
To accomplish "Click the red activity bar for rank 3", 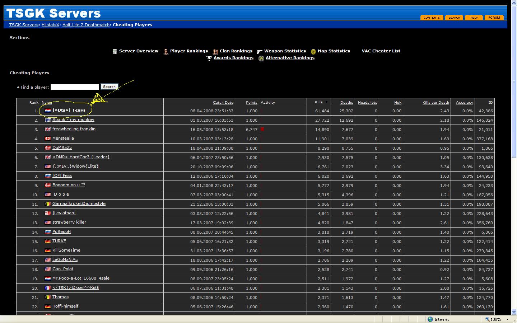I will tap(262, 129).
